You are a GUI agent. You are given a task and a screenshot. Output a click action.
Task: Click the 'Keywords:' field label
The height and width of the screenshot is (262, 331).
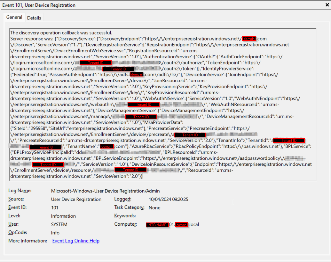(x=125, y=216)
